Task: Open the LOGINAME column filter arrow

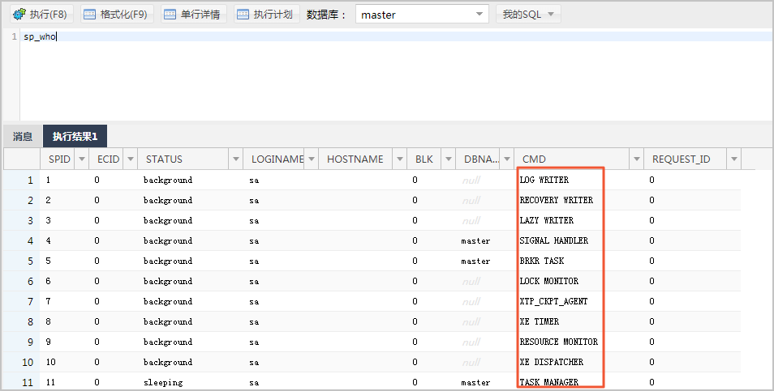Action: click(312, 159)
